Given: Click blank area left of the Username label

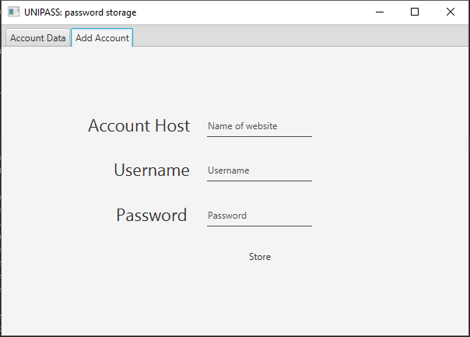Looking at the screenshot, I should coord(54,170).
